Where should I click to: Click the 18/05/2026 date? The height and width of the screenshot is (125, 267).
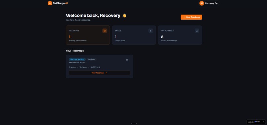point(95,67)
